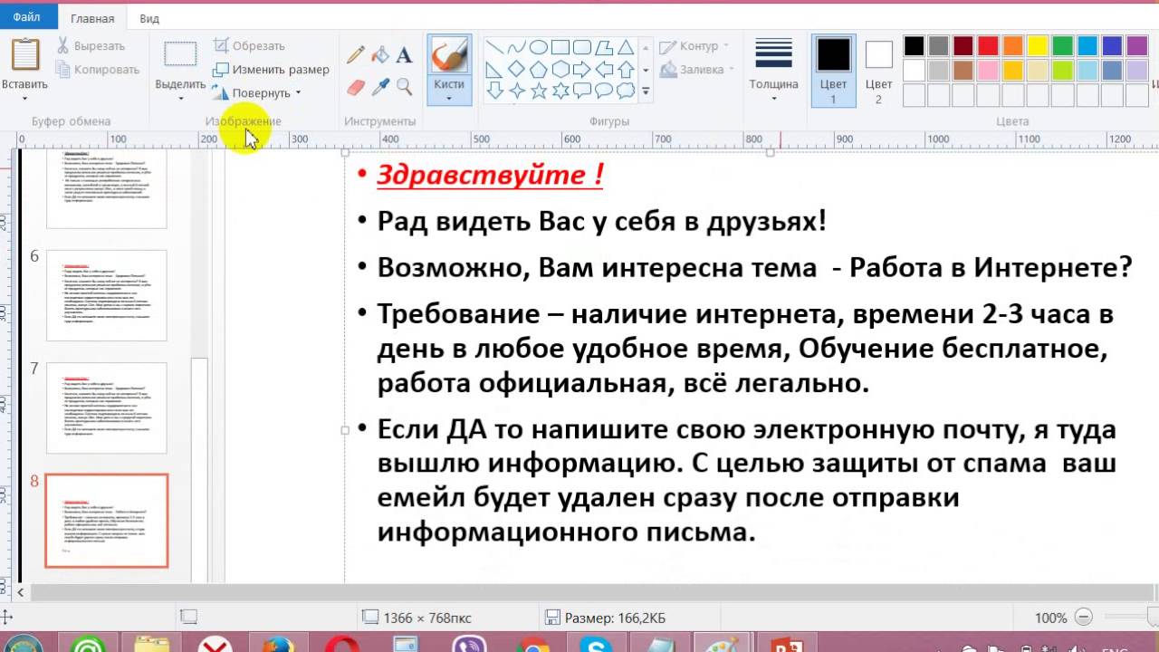Pick the dark red color swatch

[x=963, y=46]
